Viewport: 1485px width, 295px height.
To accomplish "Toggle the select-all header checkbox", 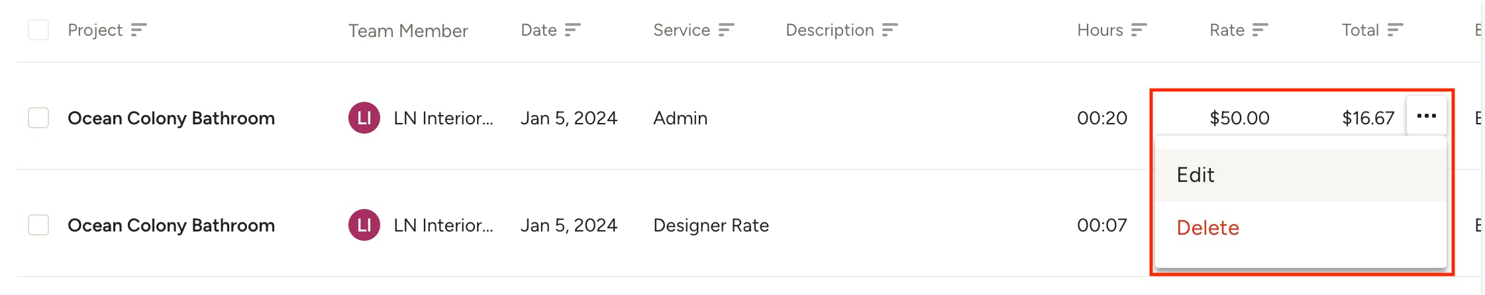I will click(x=38, y=30).
